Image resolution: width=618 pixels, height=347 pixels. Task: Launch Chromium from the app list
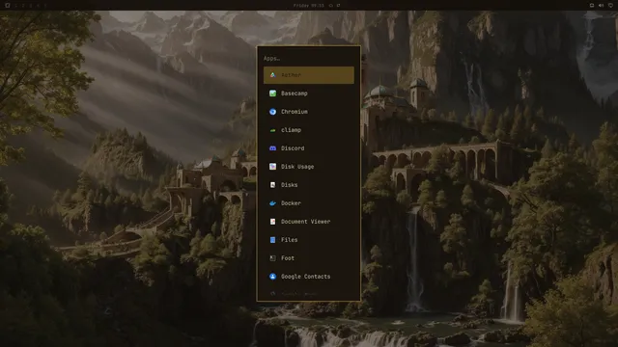click(309, 112)
